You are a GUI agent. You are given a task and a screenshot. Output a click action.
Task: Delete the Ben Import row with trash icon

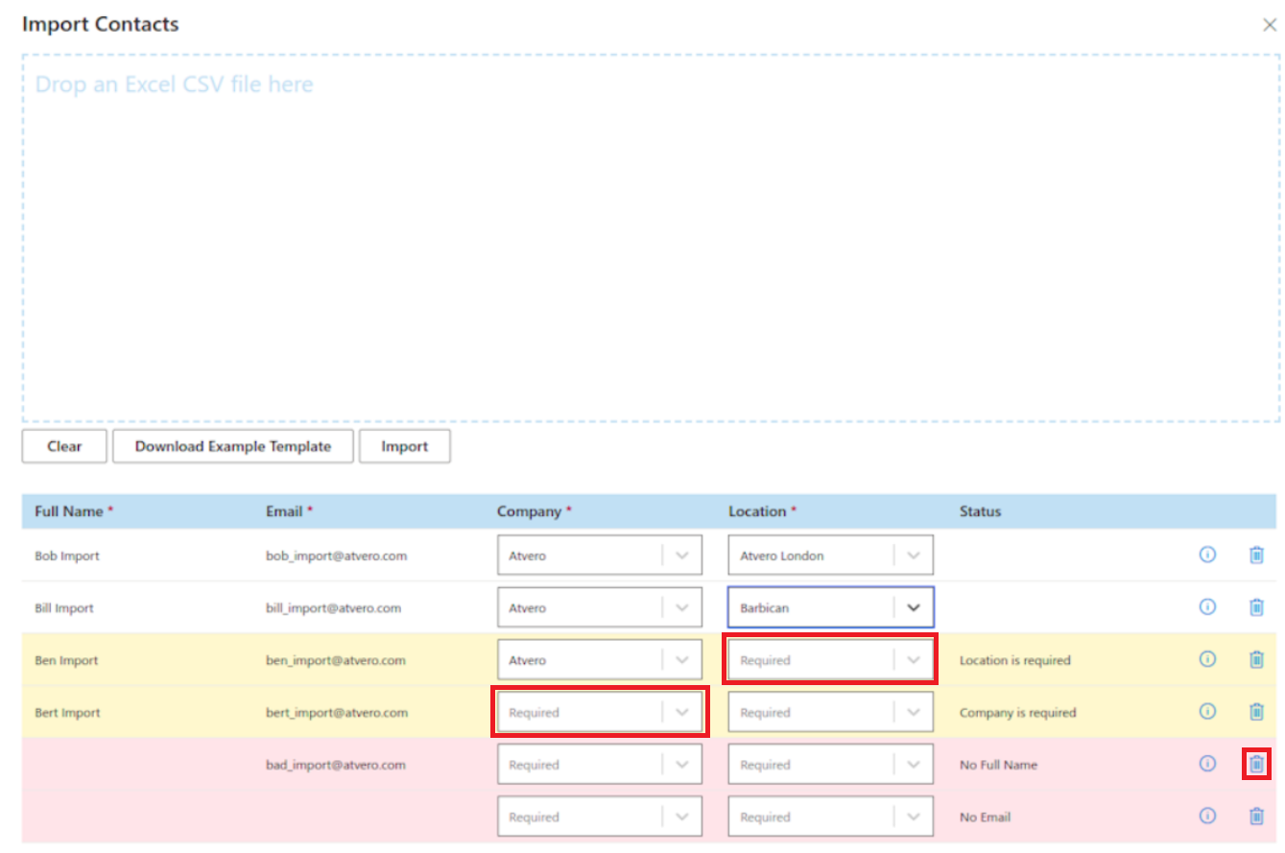(1256, 659)
